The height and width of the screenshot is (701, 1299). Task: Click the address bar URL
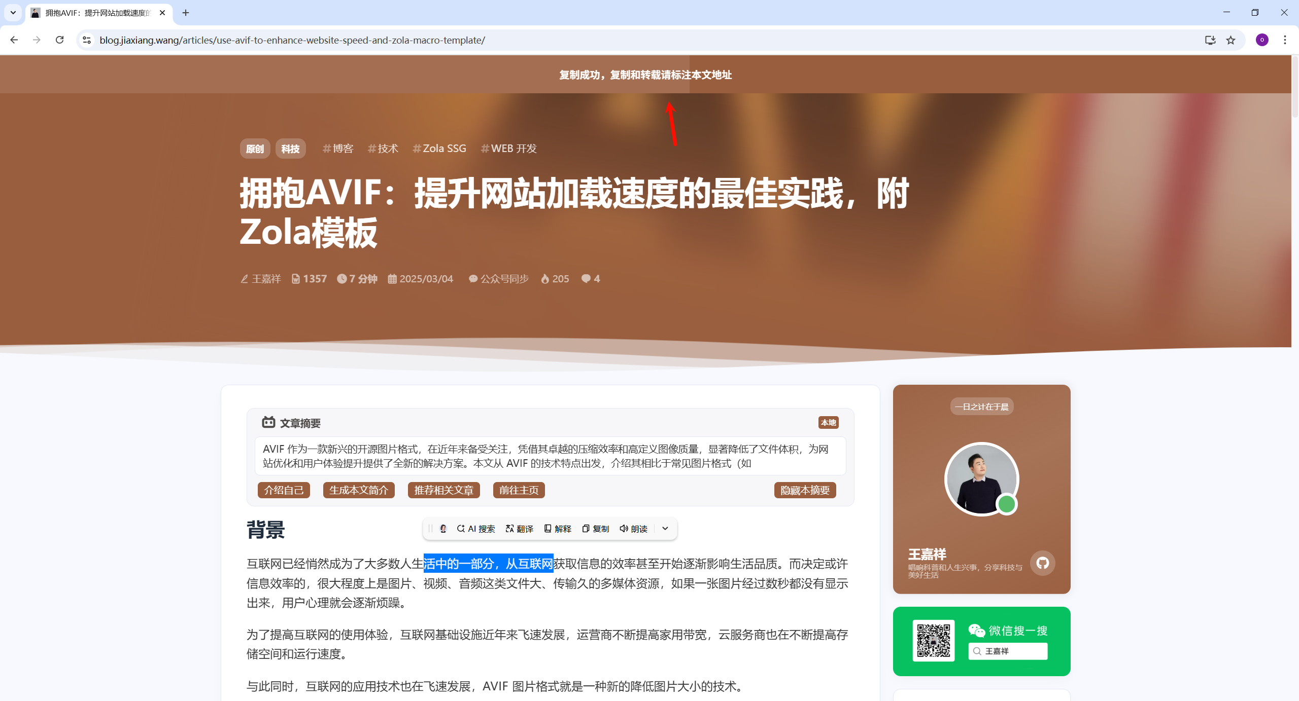[292, 40]
